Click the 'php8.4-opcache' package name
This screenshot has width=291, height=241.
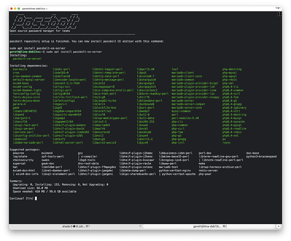pyautogui.click(x=233, y=122)
